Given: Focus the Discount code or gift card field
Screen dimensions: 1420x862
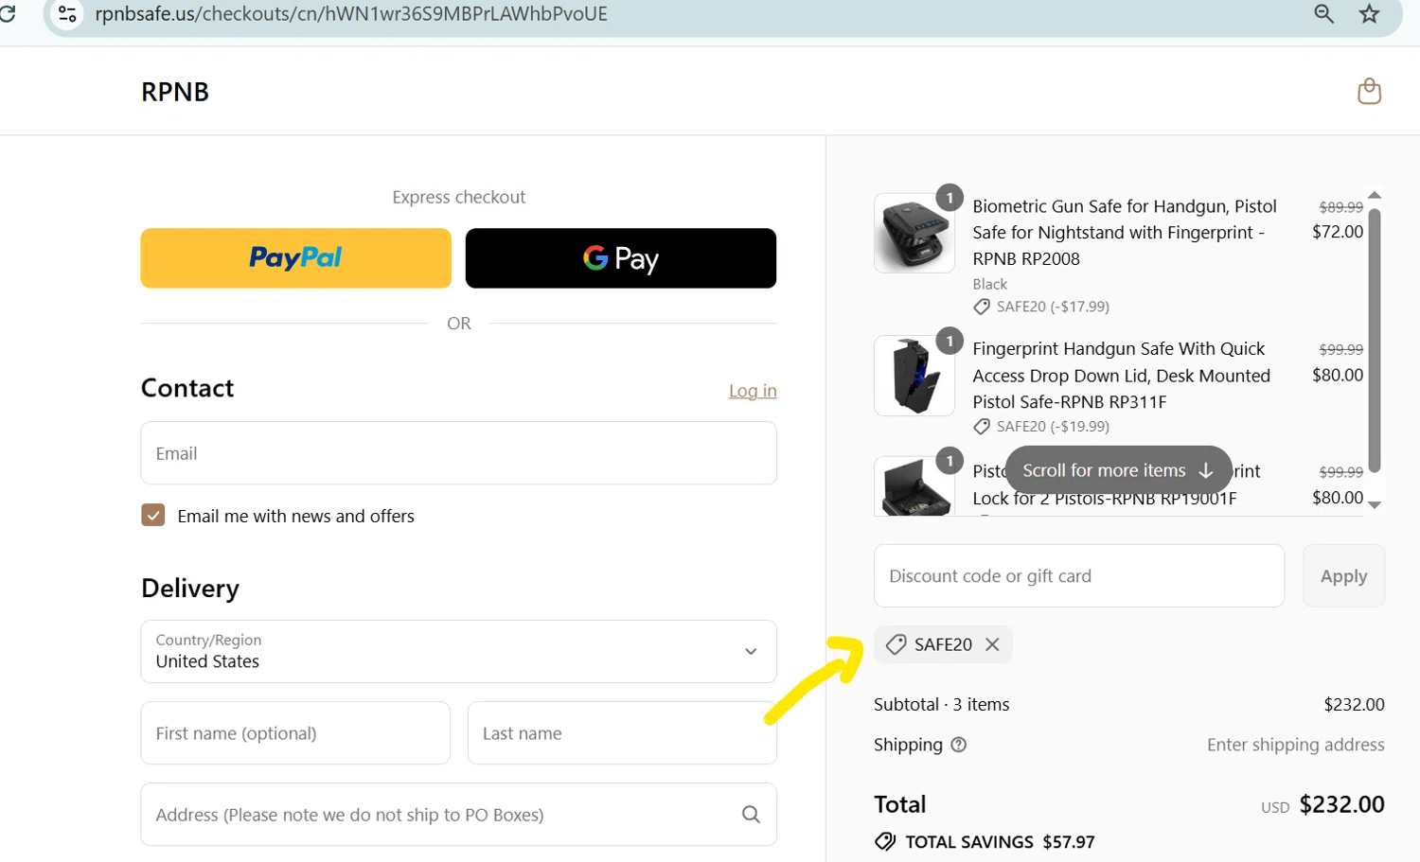Looking at the screenshot, I should 1079,575.
